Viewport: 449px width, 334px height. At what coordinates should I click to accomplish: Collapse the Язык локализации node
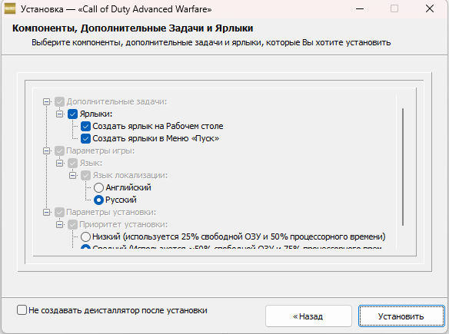click(73, 176)
